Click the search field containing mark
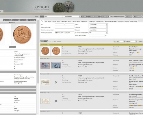Viewport: 143px width, 115px height. click(53, 16)
